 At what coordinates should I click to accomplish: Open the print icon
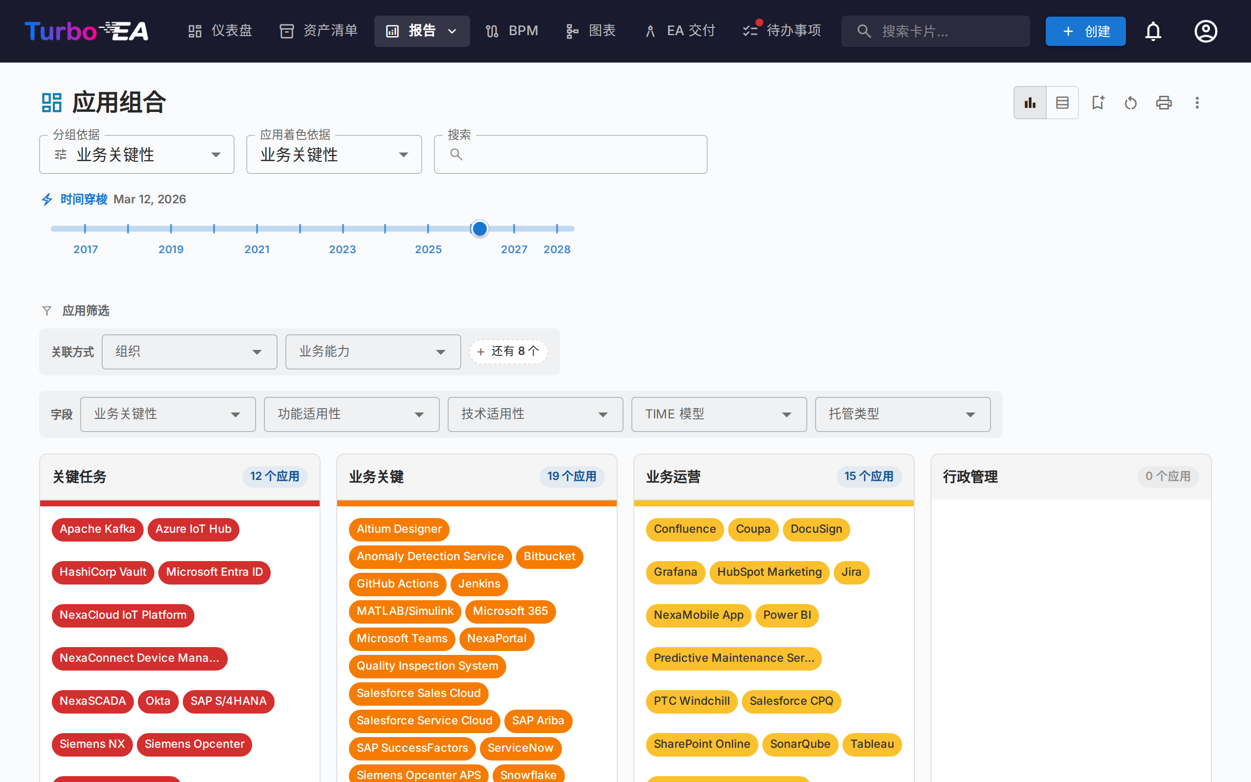1164,103
